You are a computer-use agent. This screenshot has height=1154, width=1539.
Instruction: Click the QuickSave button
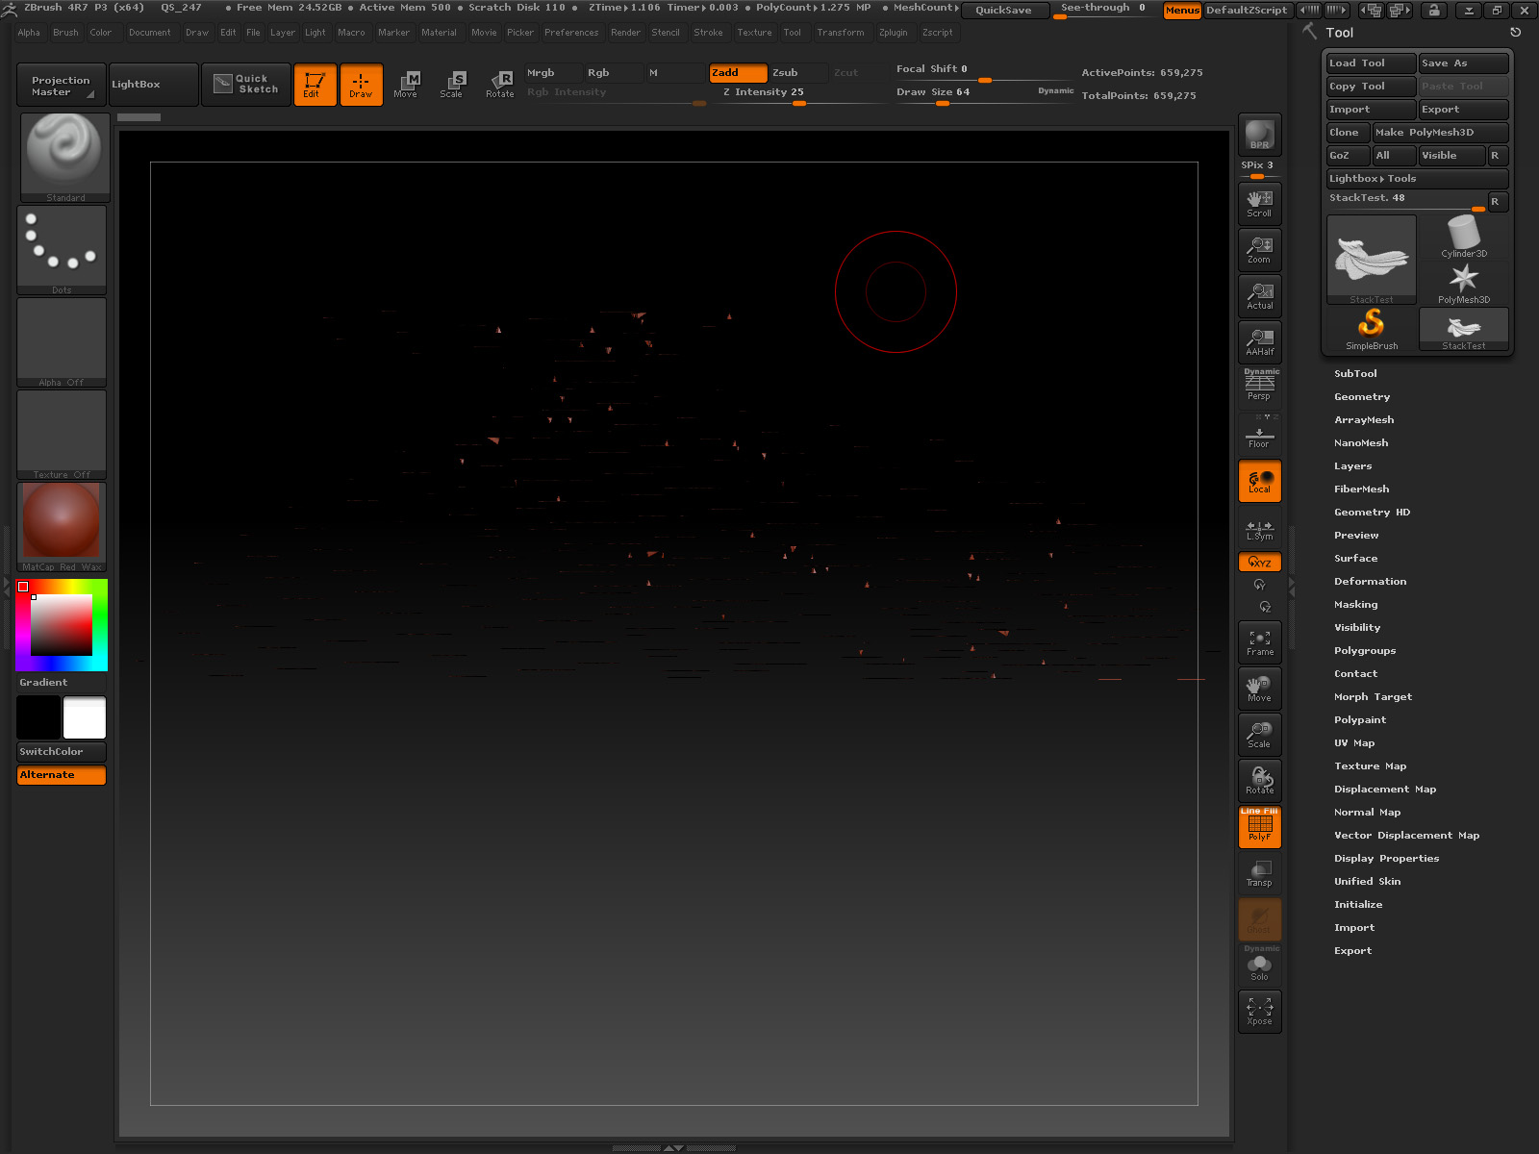coord(1003,11)
